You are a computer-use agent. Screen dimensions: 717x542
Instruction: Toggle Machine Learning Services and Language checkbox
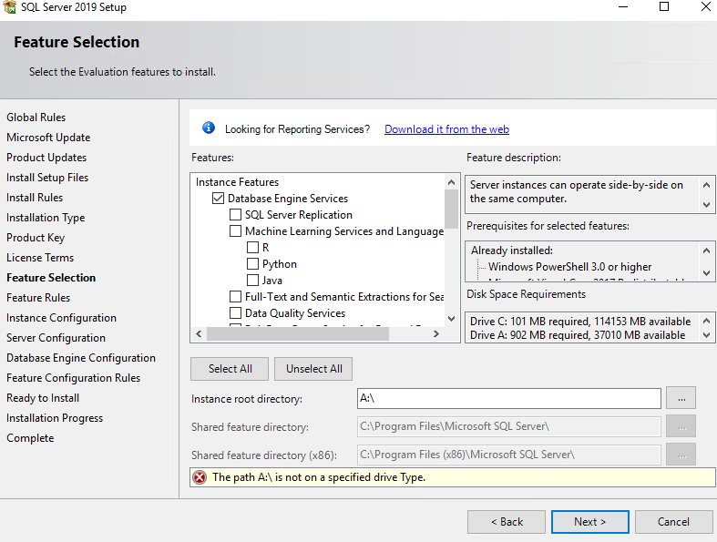coord(235,231)
